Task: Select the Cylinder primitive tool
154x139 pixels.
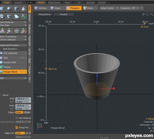Action: (16, 9)
